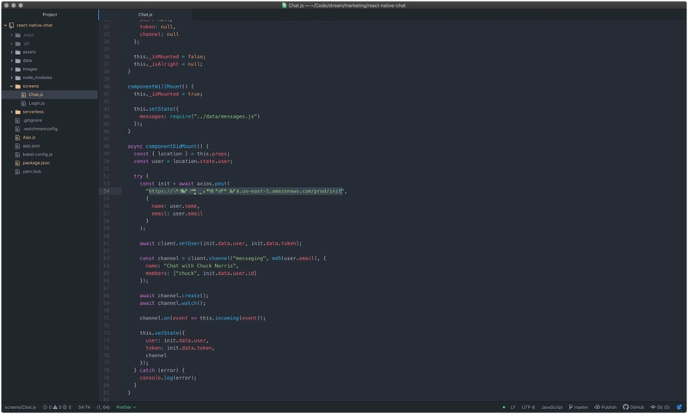The image size is (688, 414).
Task: Click the node_modules folder icon
Action: pyautogui.click(x=18, y=78)
